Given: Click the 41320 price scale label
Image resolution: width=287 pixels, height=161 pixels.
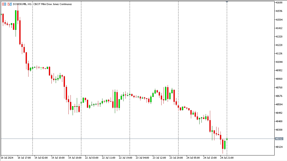Looking at the screenshot, I should coord(279,37).
